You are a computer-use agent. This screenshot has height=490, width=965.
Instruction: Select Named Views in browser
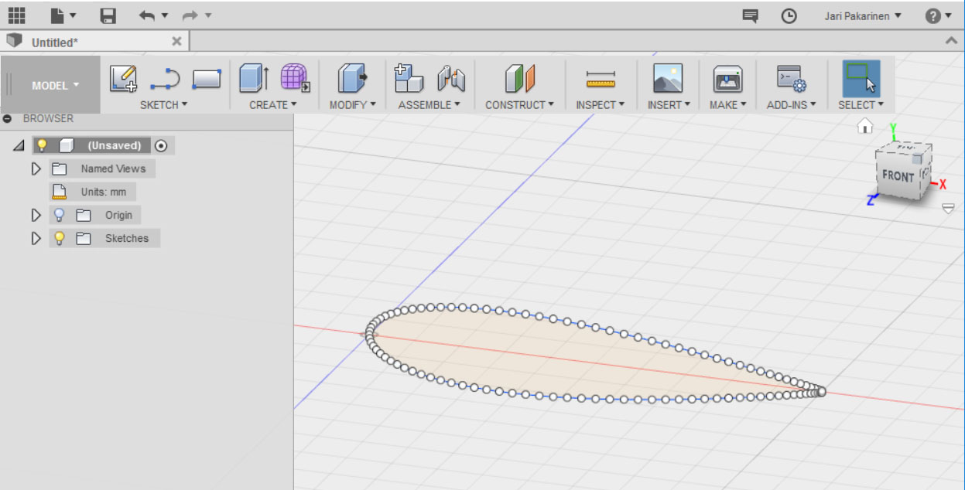(113, 168)
